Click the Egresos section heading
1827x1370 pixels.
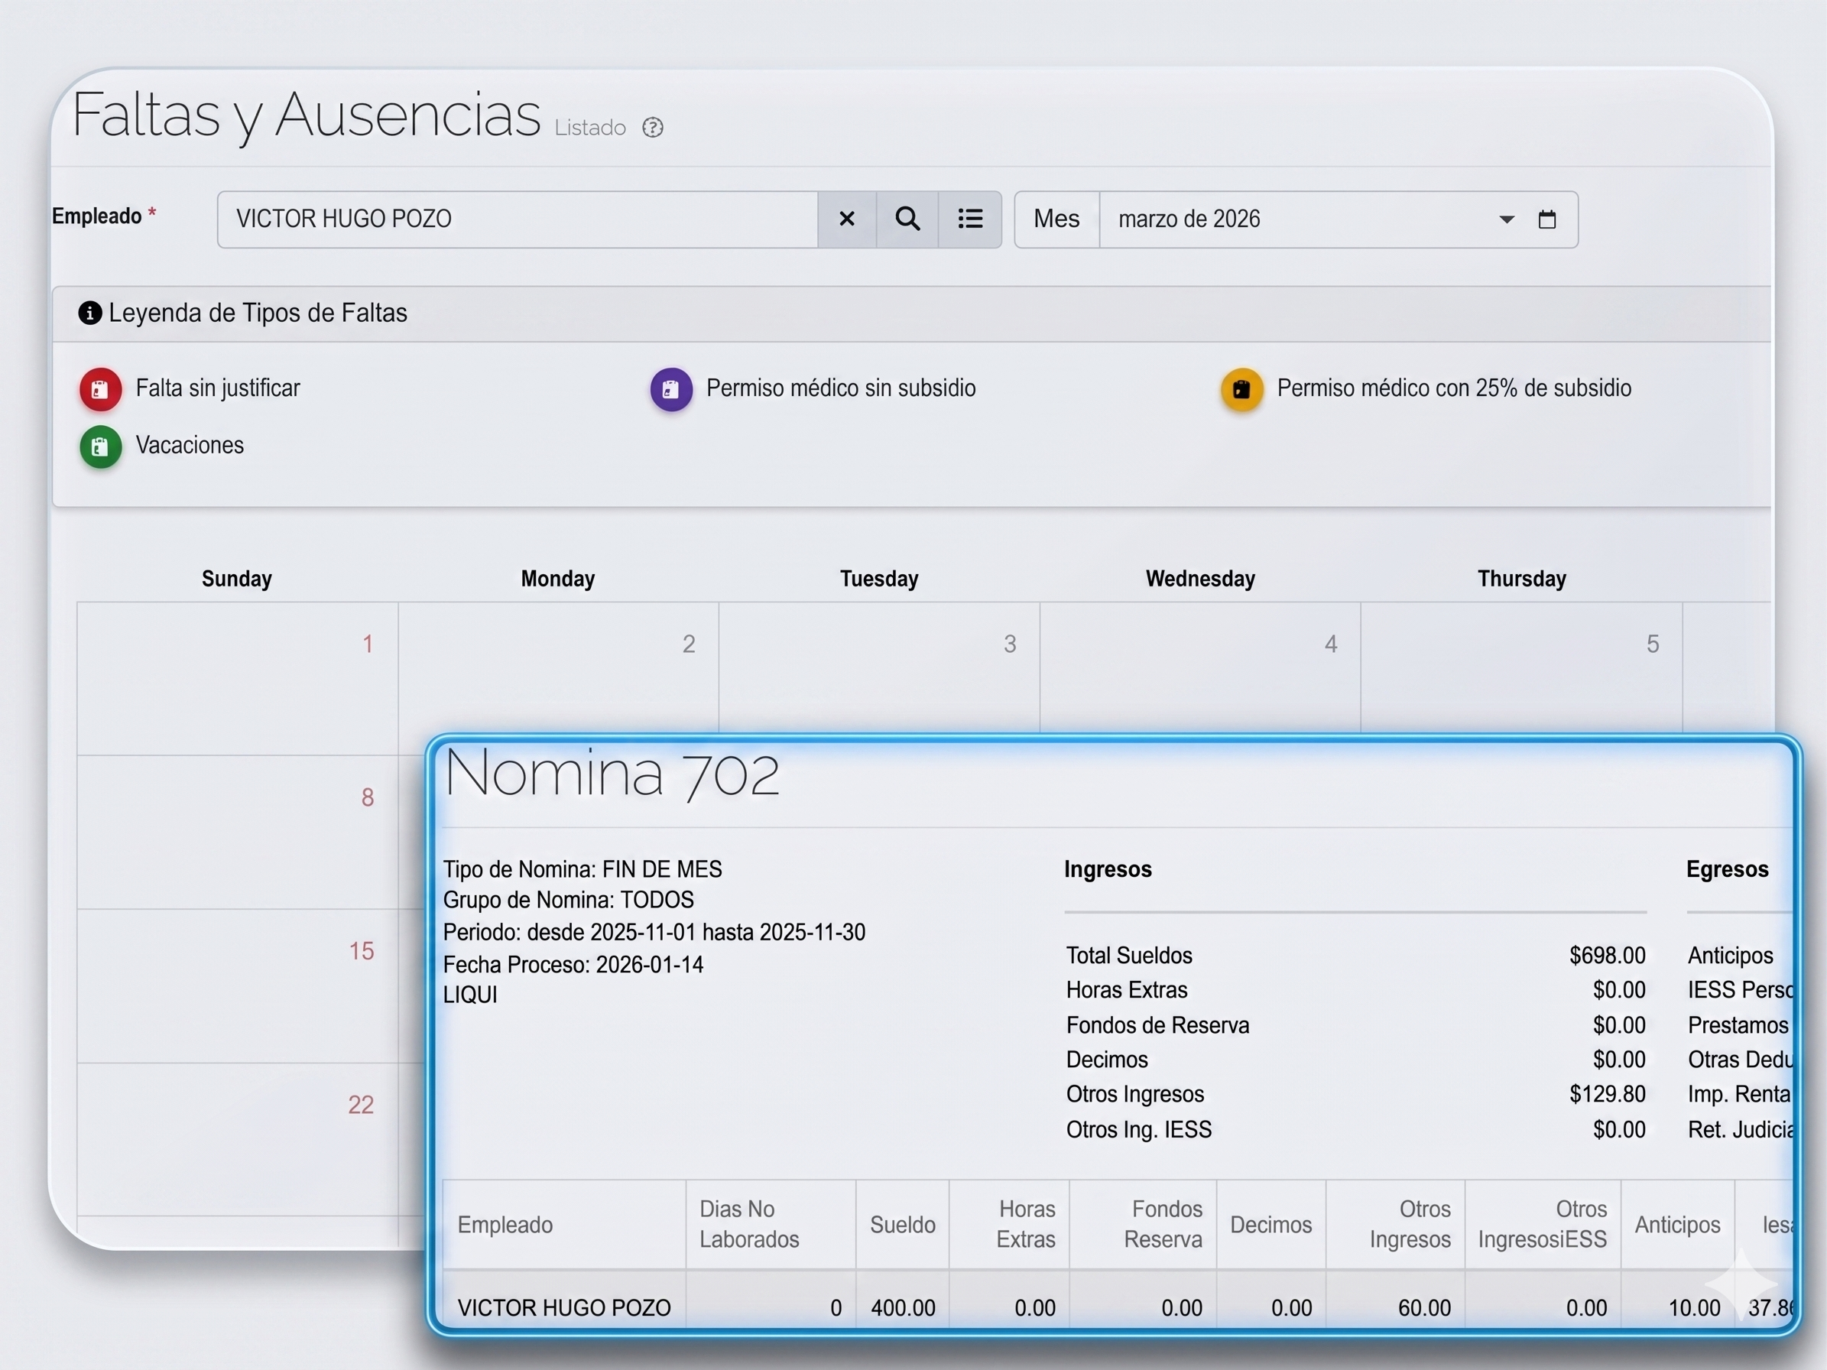pyautogui.click(x=1727, y=869)
